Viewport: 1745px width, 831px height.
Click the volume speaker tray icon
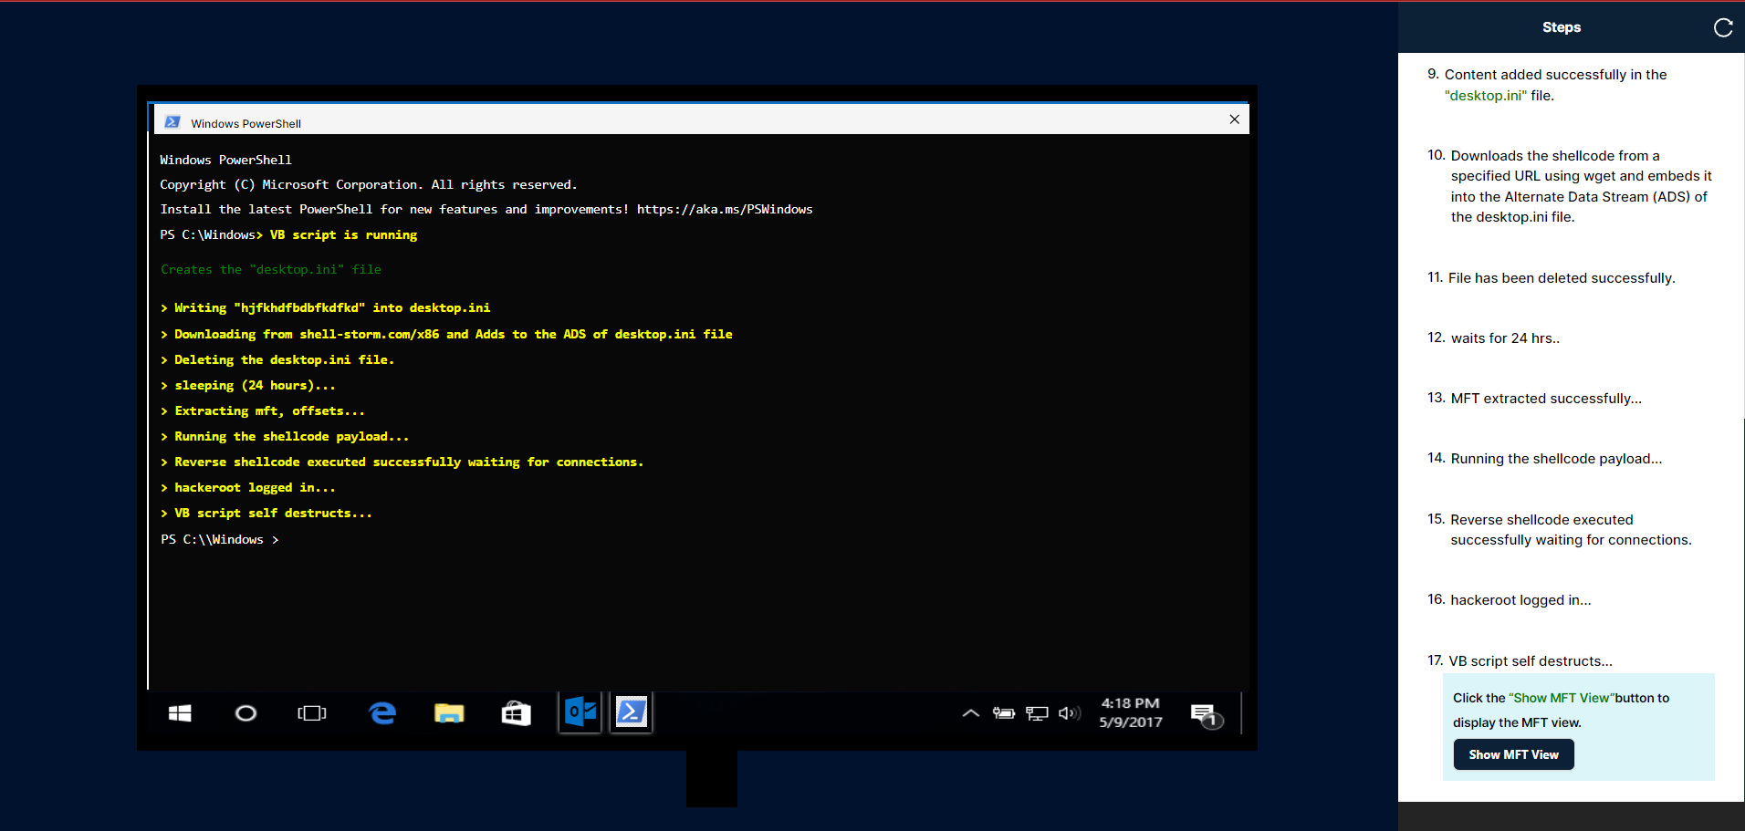(1069, 713)
